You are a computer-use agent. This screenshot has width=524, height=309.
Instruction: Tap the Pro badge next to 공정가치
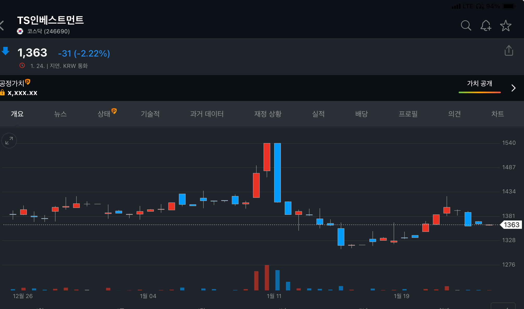28,82
